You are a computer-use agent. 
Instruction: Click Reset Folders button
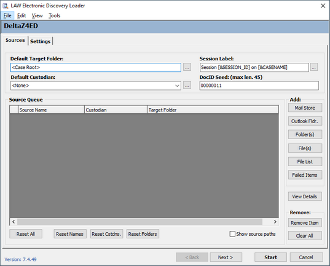143,234
